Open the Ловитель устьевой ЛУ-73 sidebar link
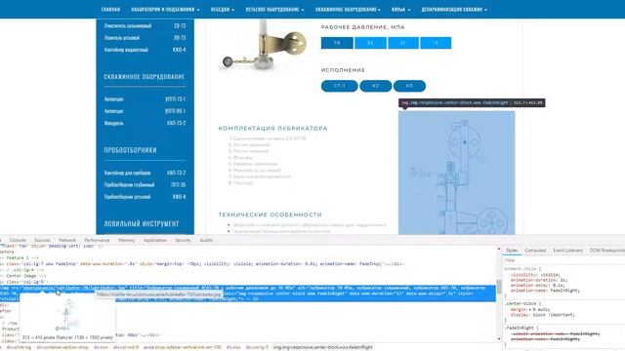The width and height of the screenshot is (625, 351). pyautogui.click(x=146, y=38)
